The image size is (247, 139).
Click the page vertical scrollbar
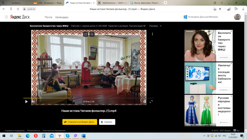(246, 73)
